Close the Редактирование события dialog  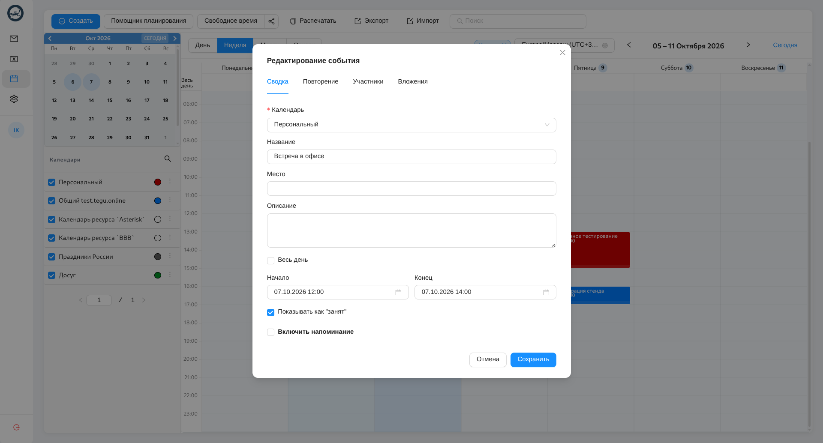pyautogui.click(x=562, y=53)
